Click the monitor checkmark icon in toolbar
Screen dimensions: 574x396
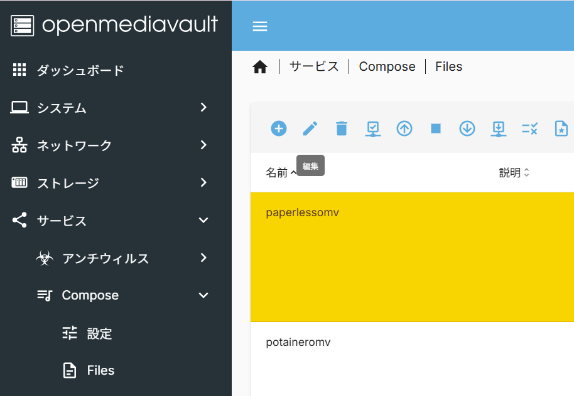[373, 128]
